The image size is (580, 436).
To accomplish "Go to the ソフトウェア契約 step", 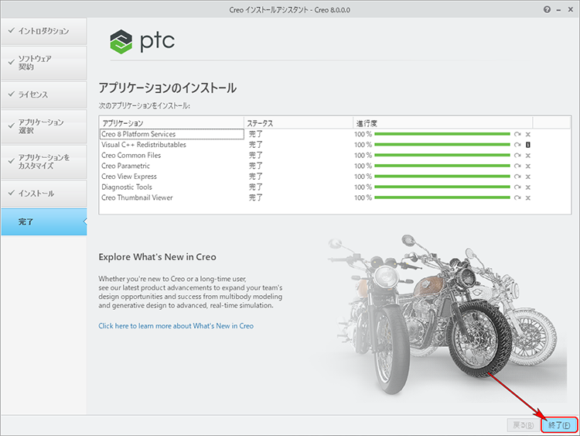I will 43,63.
